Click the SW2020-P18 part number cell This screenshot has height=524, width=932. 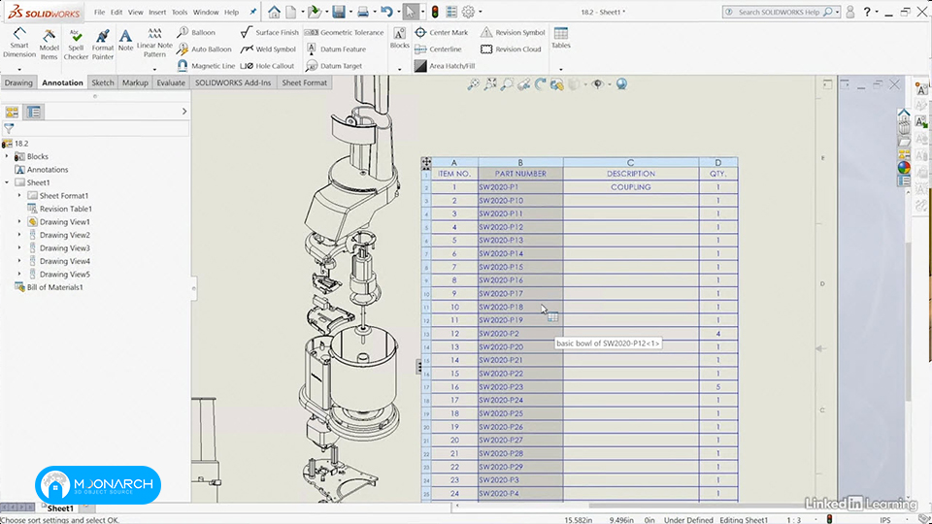click(520, 308)
